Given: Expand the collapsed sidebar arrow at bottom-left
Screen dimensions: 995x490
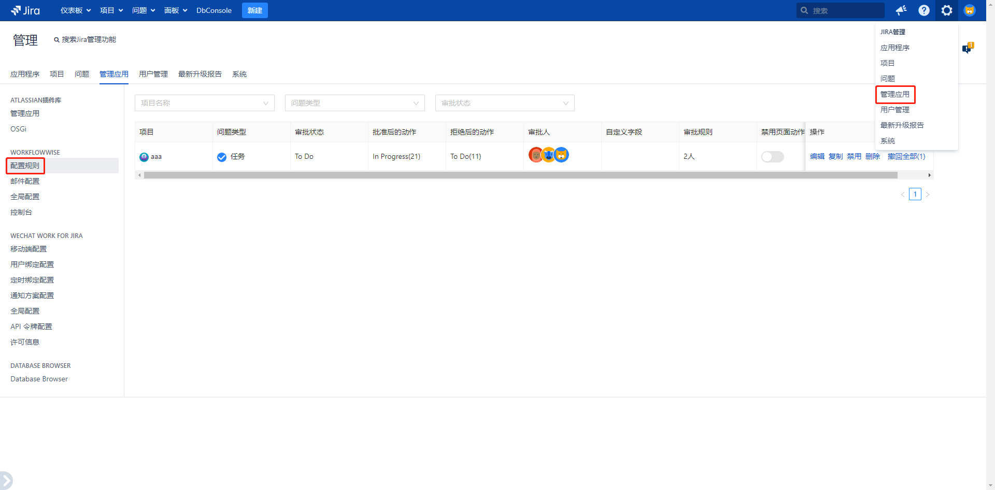Looking at the screenshot, I should (x=6, y=480).
